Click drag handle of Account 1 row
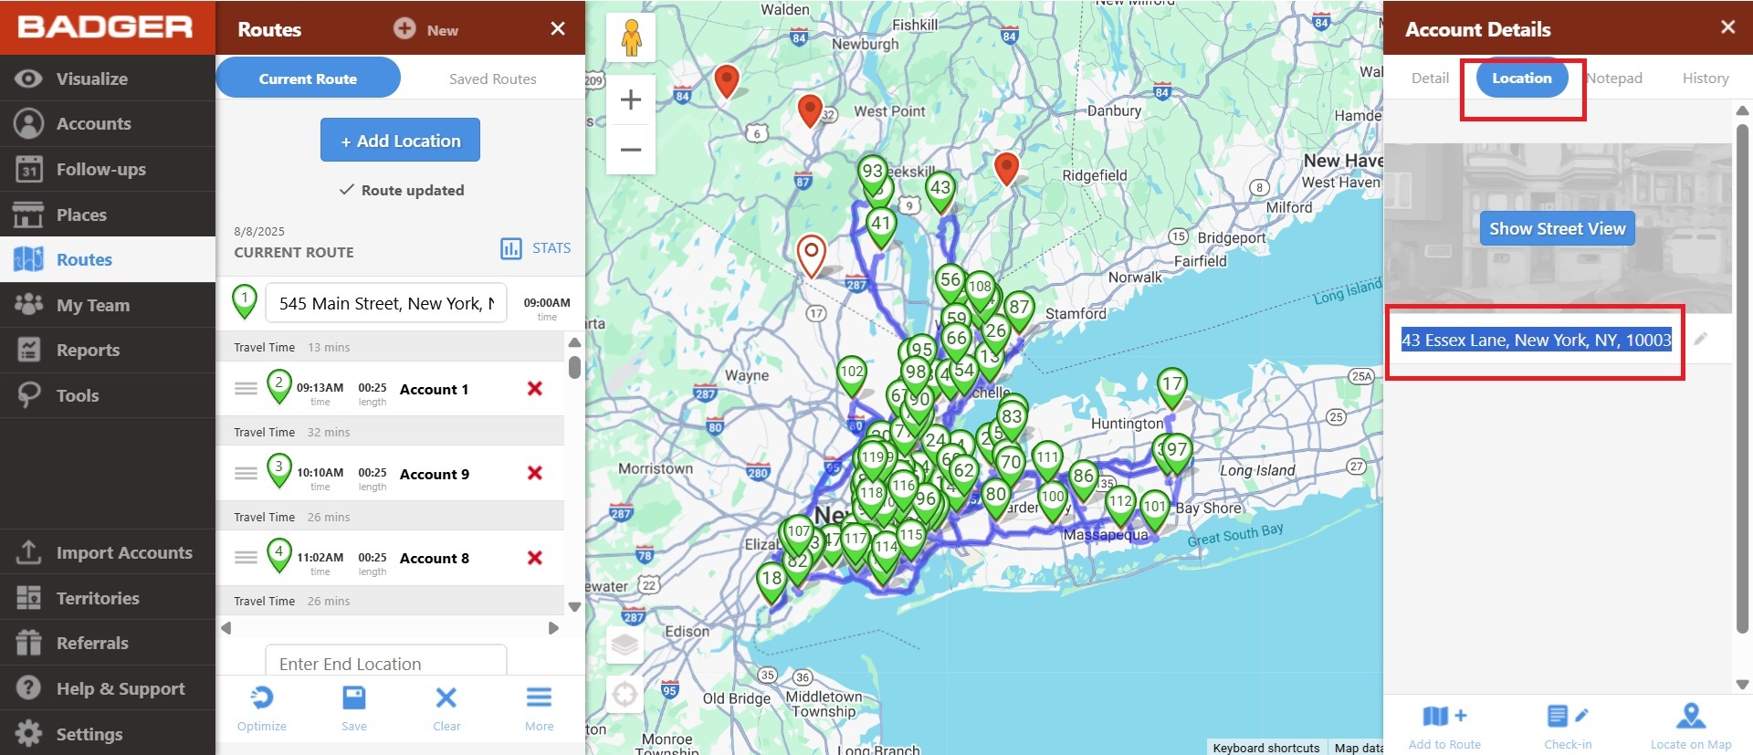Image resolution: width=1753 pixels, height=755 pixels. pos(246,389)
